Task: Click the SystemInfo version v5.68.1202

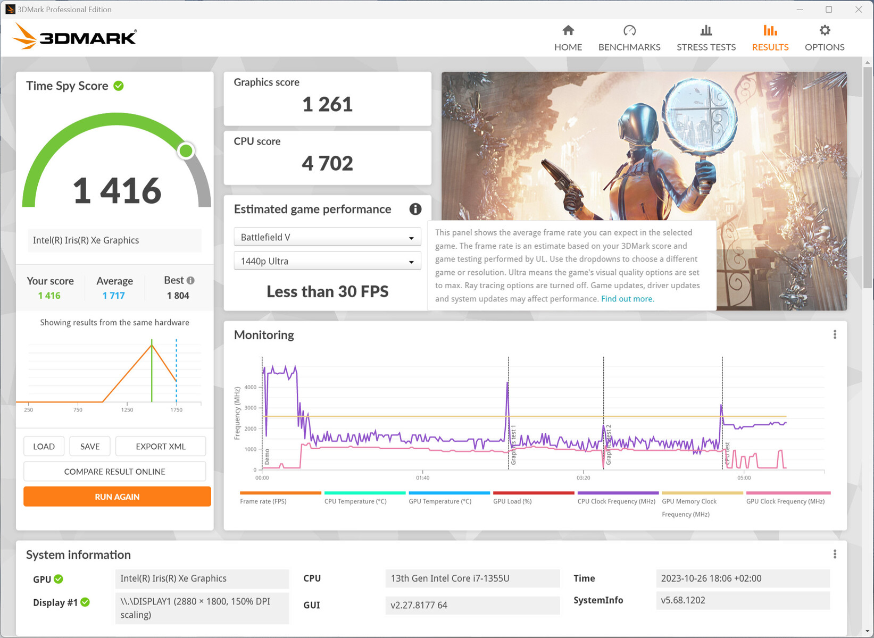Action: tap(743, 600)
